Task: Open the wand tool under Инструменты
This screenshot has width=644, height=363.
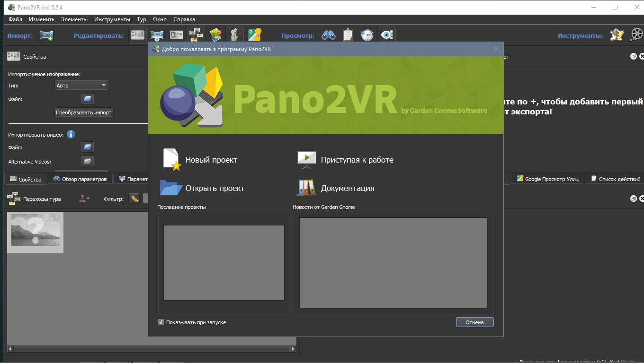Action: pos(617,35)
